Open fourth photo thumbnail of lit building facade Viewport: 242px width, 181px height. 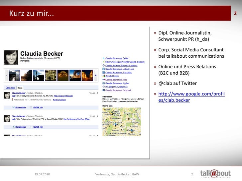(51, 75)
